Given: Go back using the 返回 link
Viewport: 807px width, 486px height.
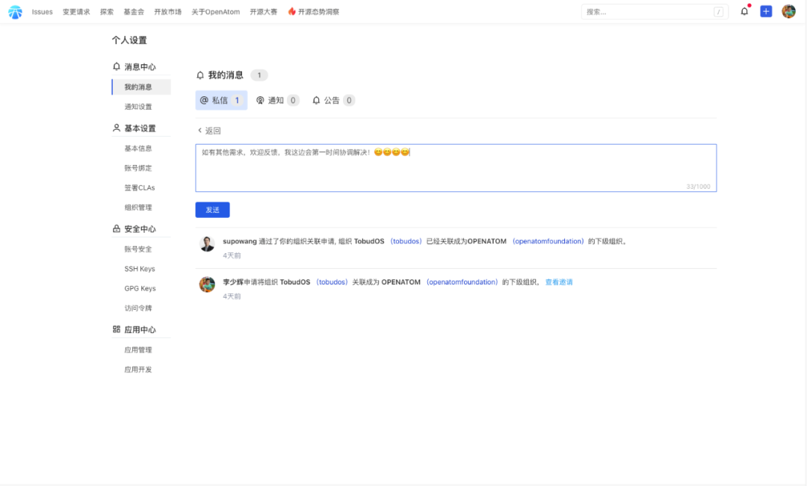Looking at the screenshot, I should [209, 131].
